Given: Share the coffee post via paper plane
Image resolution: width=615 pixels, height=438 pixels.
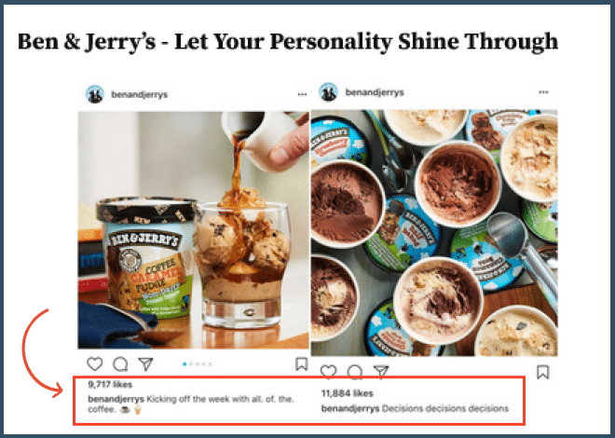Looking at the screenshot, I should (x=146, y=363).
